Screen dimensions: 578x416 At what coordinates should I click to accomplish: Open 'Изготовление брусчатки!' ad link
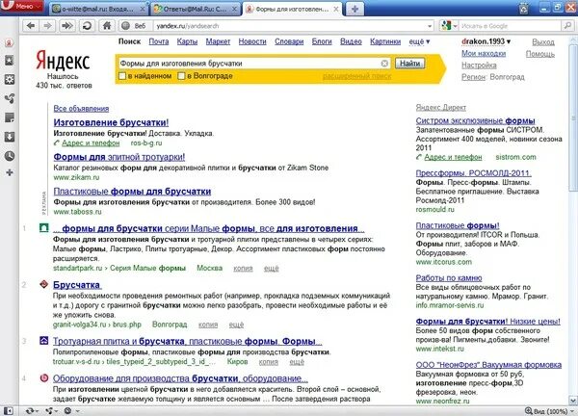coord(111,122)
